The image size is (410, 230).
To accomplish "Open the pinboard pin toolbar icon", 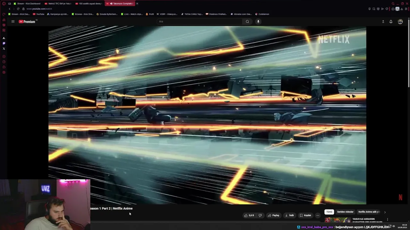I will click(x=369, y=9).
